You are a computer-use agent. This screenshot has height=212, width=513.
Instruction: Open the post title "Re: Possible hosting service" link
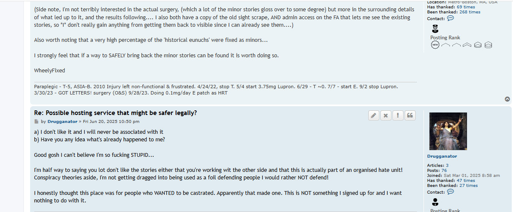click(x=115, y=113)
